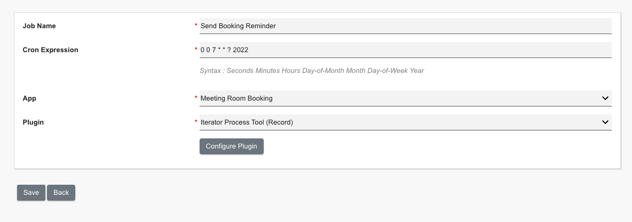This screenshot has height=222, width=632.
Task: Click the required marker next to Plugin
Action: 196,122
